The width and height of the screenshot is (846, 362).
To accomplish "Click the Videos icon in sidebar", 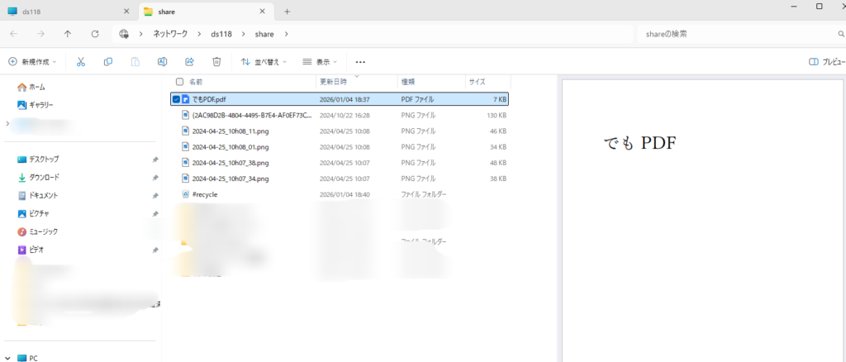I will pos(22,250).
